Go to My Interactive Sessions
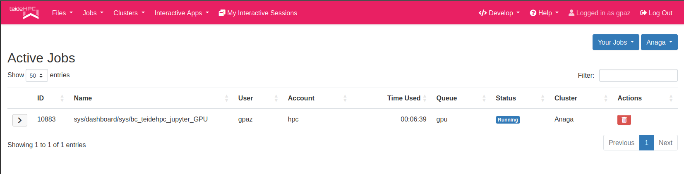684x174 pixels. [x=258, y=13]
